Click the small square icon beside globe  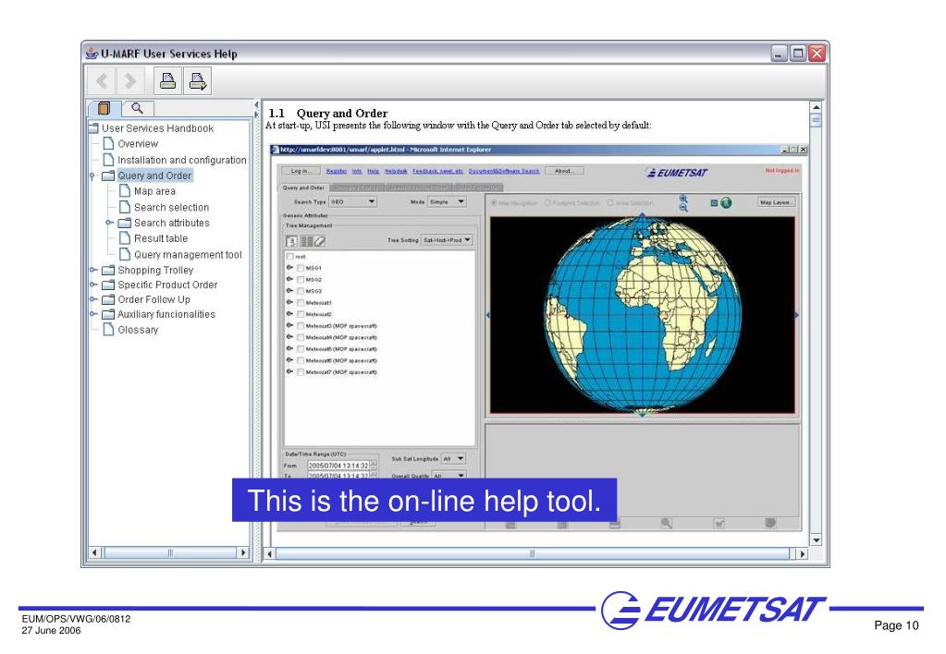[714, 203]
